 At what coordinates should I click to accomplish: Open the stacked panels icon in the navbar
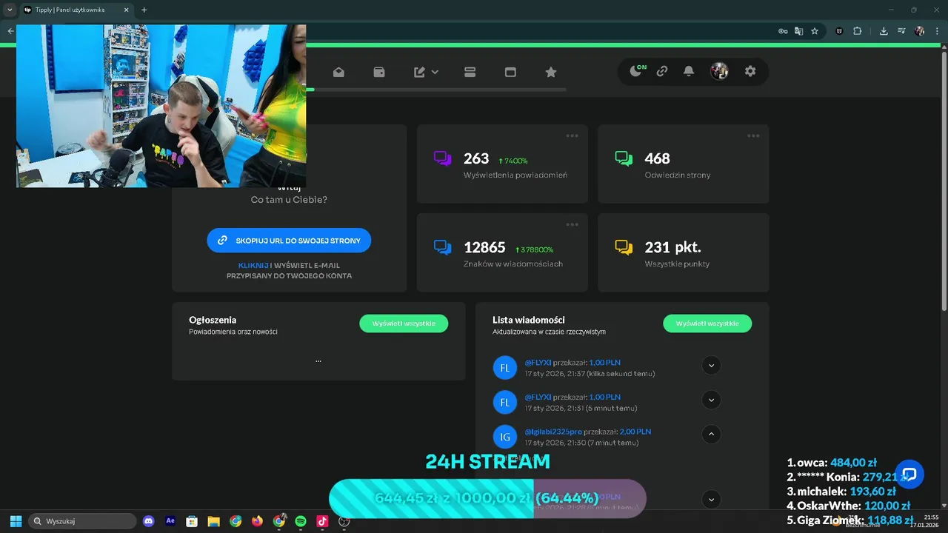point(470,72)
